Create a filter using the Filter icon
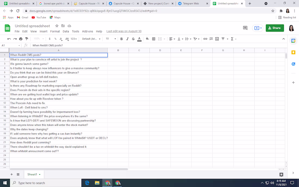 click(x=223, y=39)
